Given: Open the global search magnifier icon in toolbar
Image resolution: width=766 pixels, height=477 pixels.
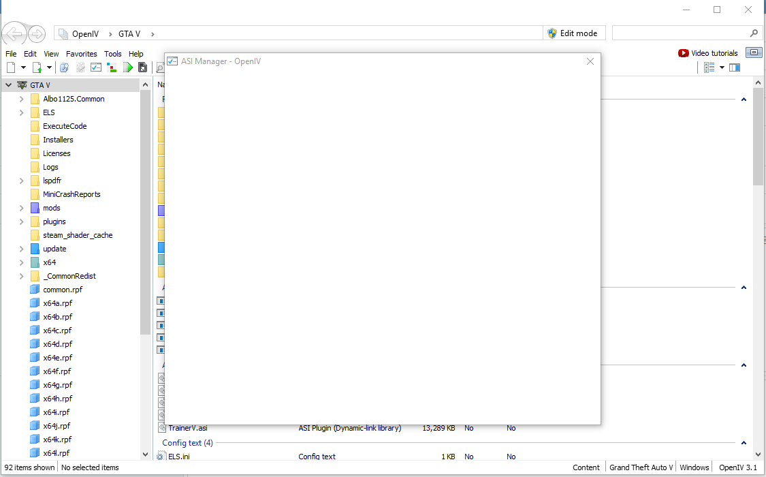Looking at the screenshot, I should (x=64, y=67).
